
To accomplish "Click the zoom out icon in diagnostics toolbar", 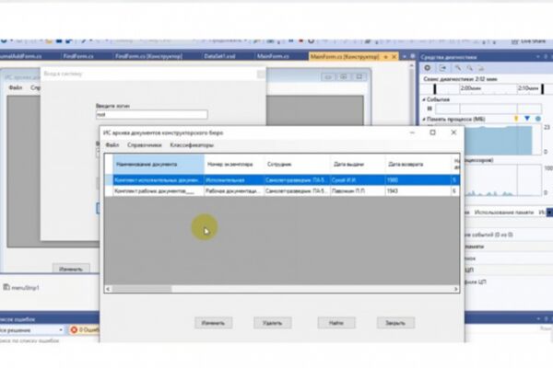I will pos(470,68).
